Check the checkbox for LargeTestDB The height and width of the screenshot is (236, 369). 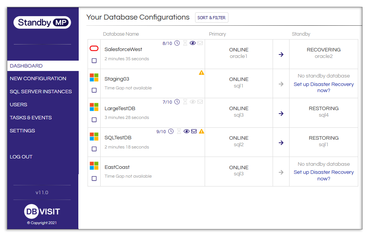point(94,119)
